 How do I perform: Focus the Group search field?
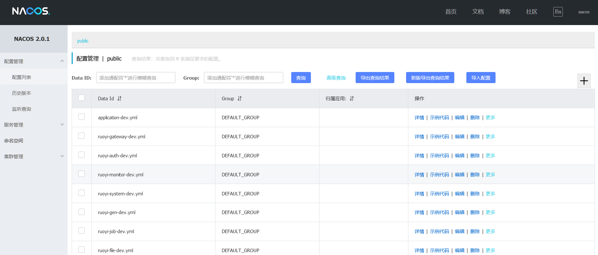[x=244, y=78]
